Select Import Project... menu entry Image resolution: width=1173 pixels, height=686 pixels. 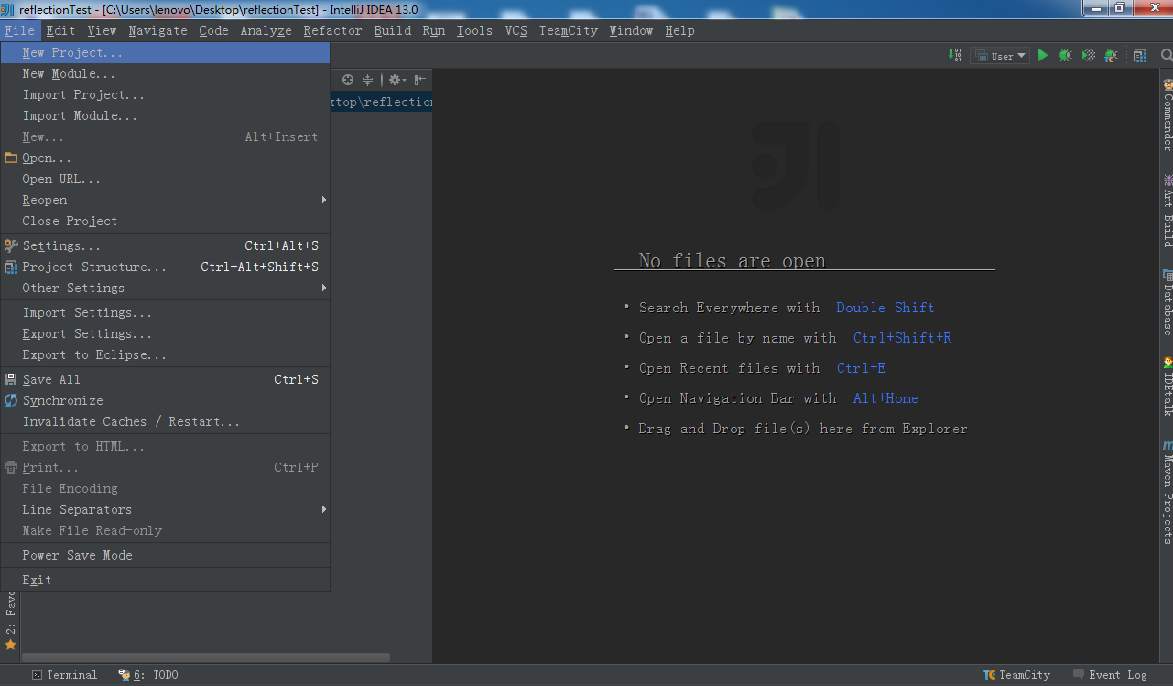(x=165, y=94)
